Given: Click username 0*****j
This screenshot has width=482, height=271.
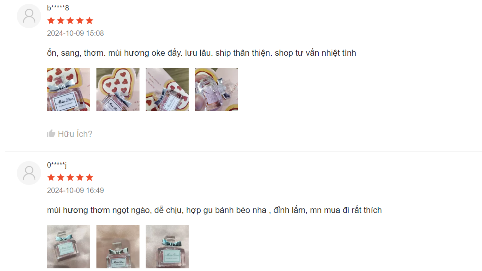Looking at the screenshot, I should (57, 165).
